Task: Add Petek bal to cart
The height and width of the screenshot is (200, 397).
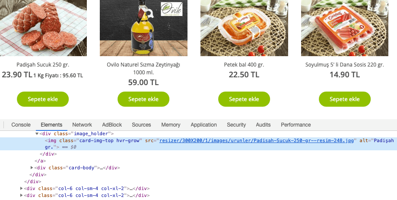Action: tap(244, 99)
